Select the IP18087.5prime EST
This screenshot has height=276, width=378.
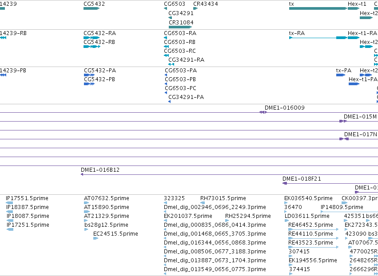(x=10, y=221)
